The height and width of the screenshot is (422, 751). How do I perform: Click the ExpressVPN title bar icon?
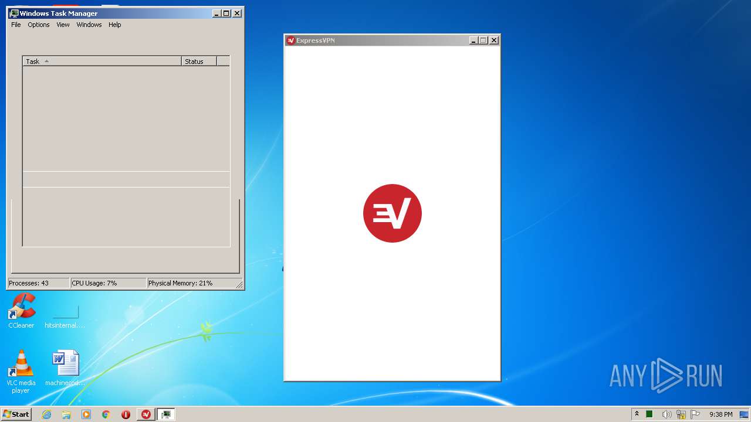(290, 40)
